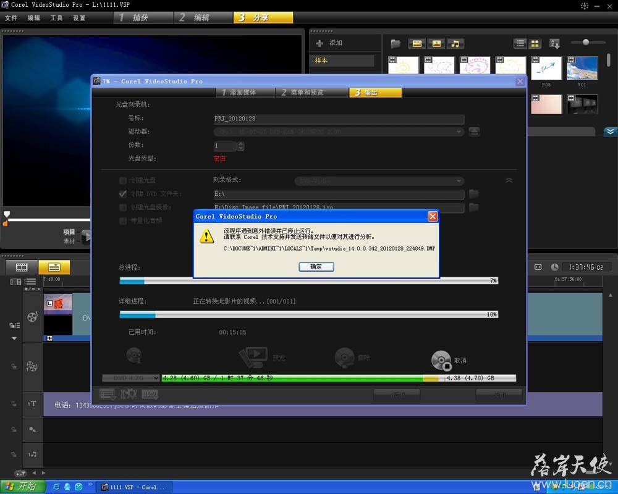Image resolution: width=618 pixels, height=494 pixels.
Task: Go to 2 菜单和预览 tab in burn wizard
Action: [x=312, y=92]
